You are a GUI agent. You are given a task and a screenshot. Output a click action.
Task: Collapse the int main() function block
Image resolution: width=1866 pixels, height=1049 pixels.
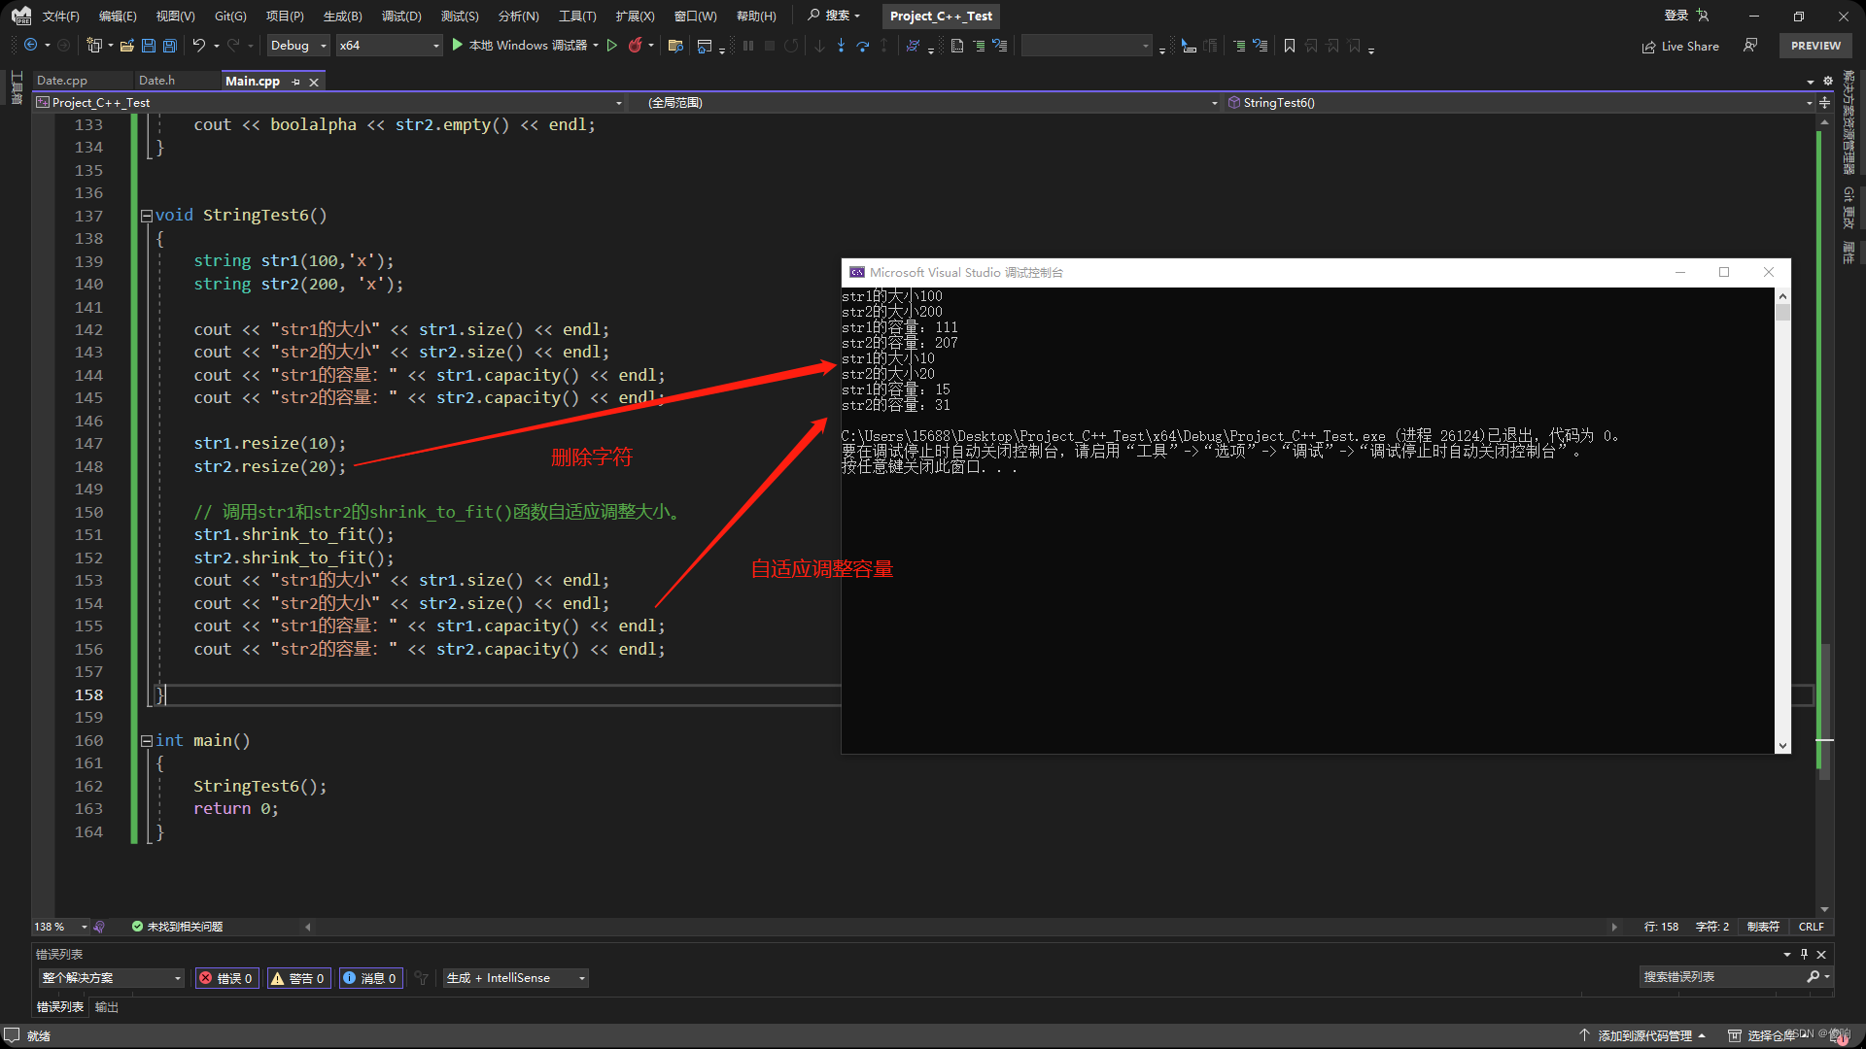[147, 741]
